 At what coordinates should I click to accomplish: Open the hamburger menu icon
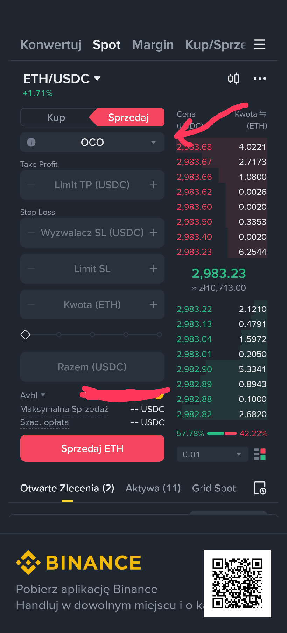coord(260,44)
